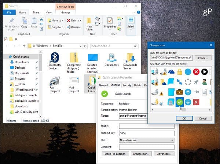Click icon list horizontal scrollbar thumb
This screenshot has width=220, height=164.
pyautogui.click(x=184, y=110)
